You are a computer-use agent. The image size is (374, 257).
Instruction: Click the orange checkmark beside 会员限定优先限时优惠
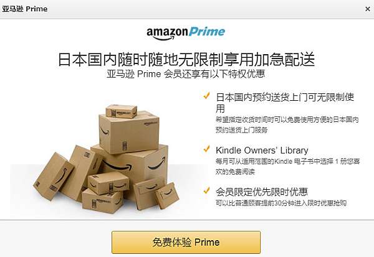click(x=206, y=190)
